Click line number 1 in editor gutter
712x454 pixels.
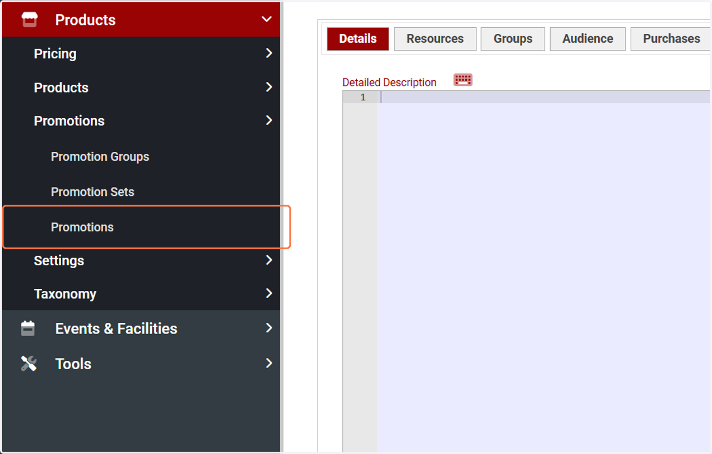(363, 97)
